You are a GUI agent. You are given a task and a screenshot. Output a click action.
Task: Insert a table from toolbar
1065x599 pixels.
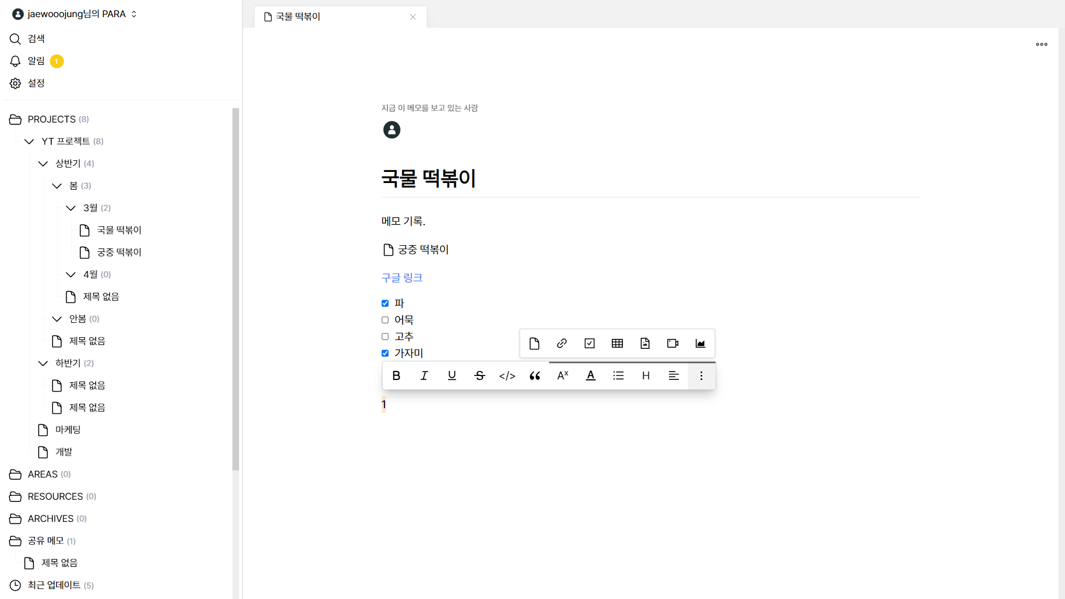point(617,343)
